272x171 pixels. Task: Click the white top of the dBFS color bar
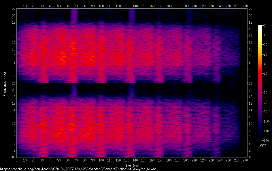point(260,27)
